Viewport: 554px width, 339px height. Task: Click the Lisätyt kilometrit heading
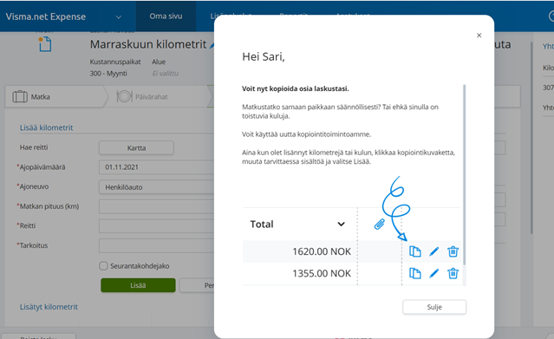(49, 307)
